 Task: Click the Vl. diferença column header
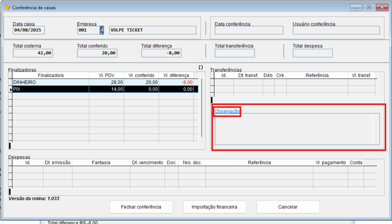click(176, 75)
